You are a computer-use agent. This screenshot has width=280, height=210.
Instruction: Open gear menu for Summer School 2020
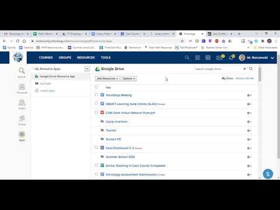[249, 157]
